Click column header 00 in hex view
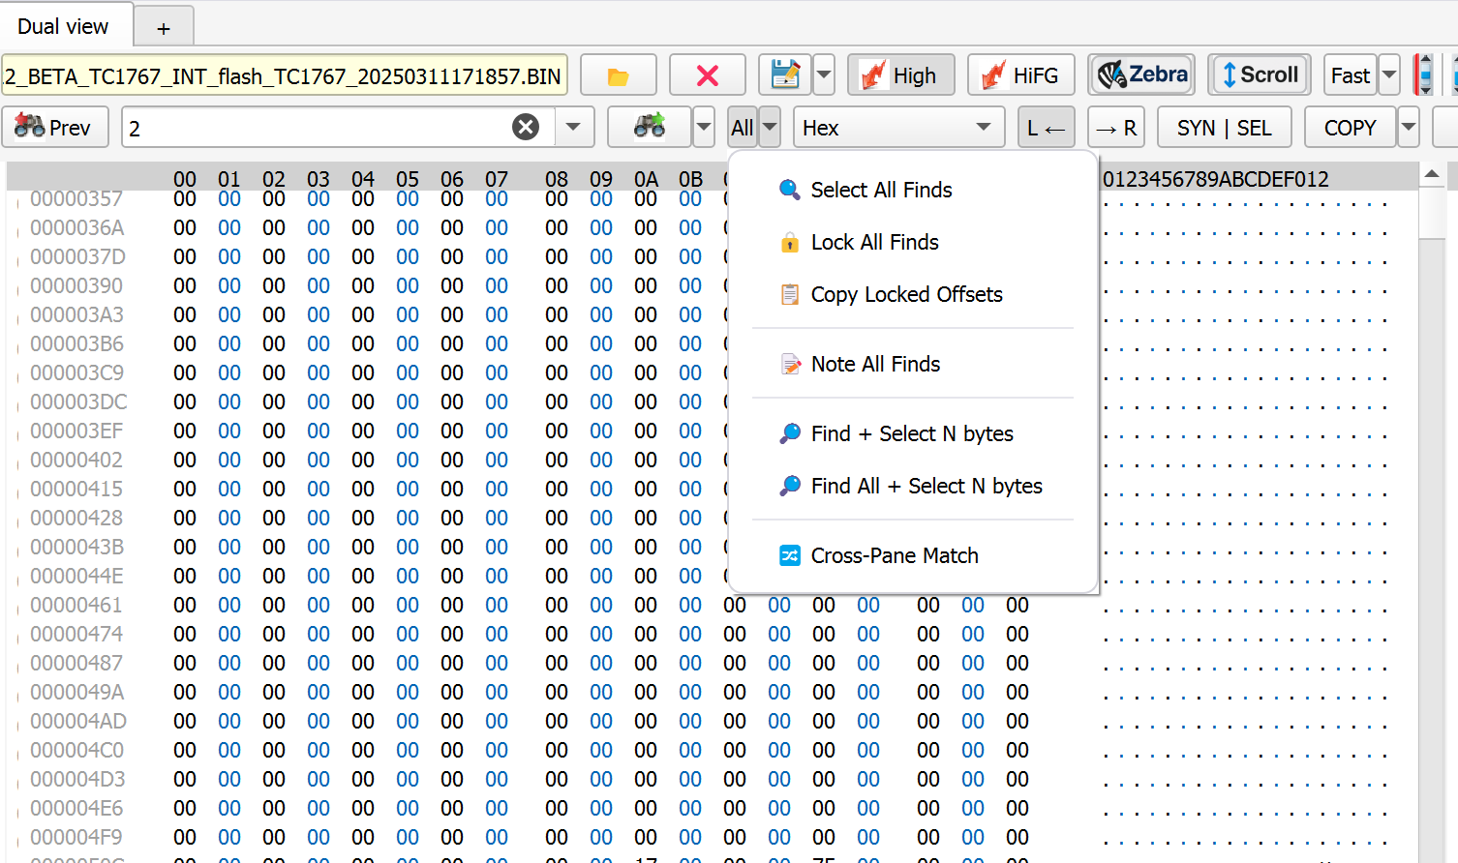This screenshot has height=863, width=1458. click(185, 179)
